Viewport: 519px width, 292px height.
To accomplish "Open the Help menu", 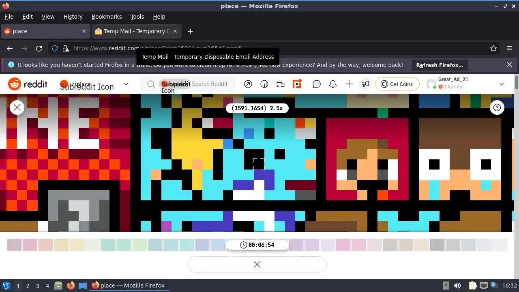I will [x=159, y=17].
